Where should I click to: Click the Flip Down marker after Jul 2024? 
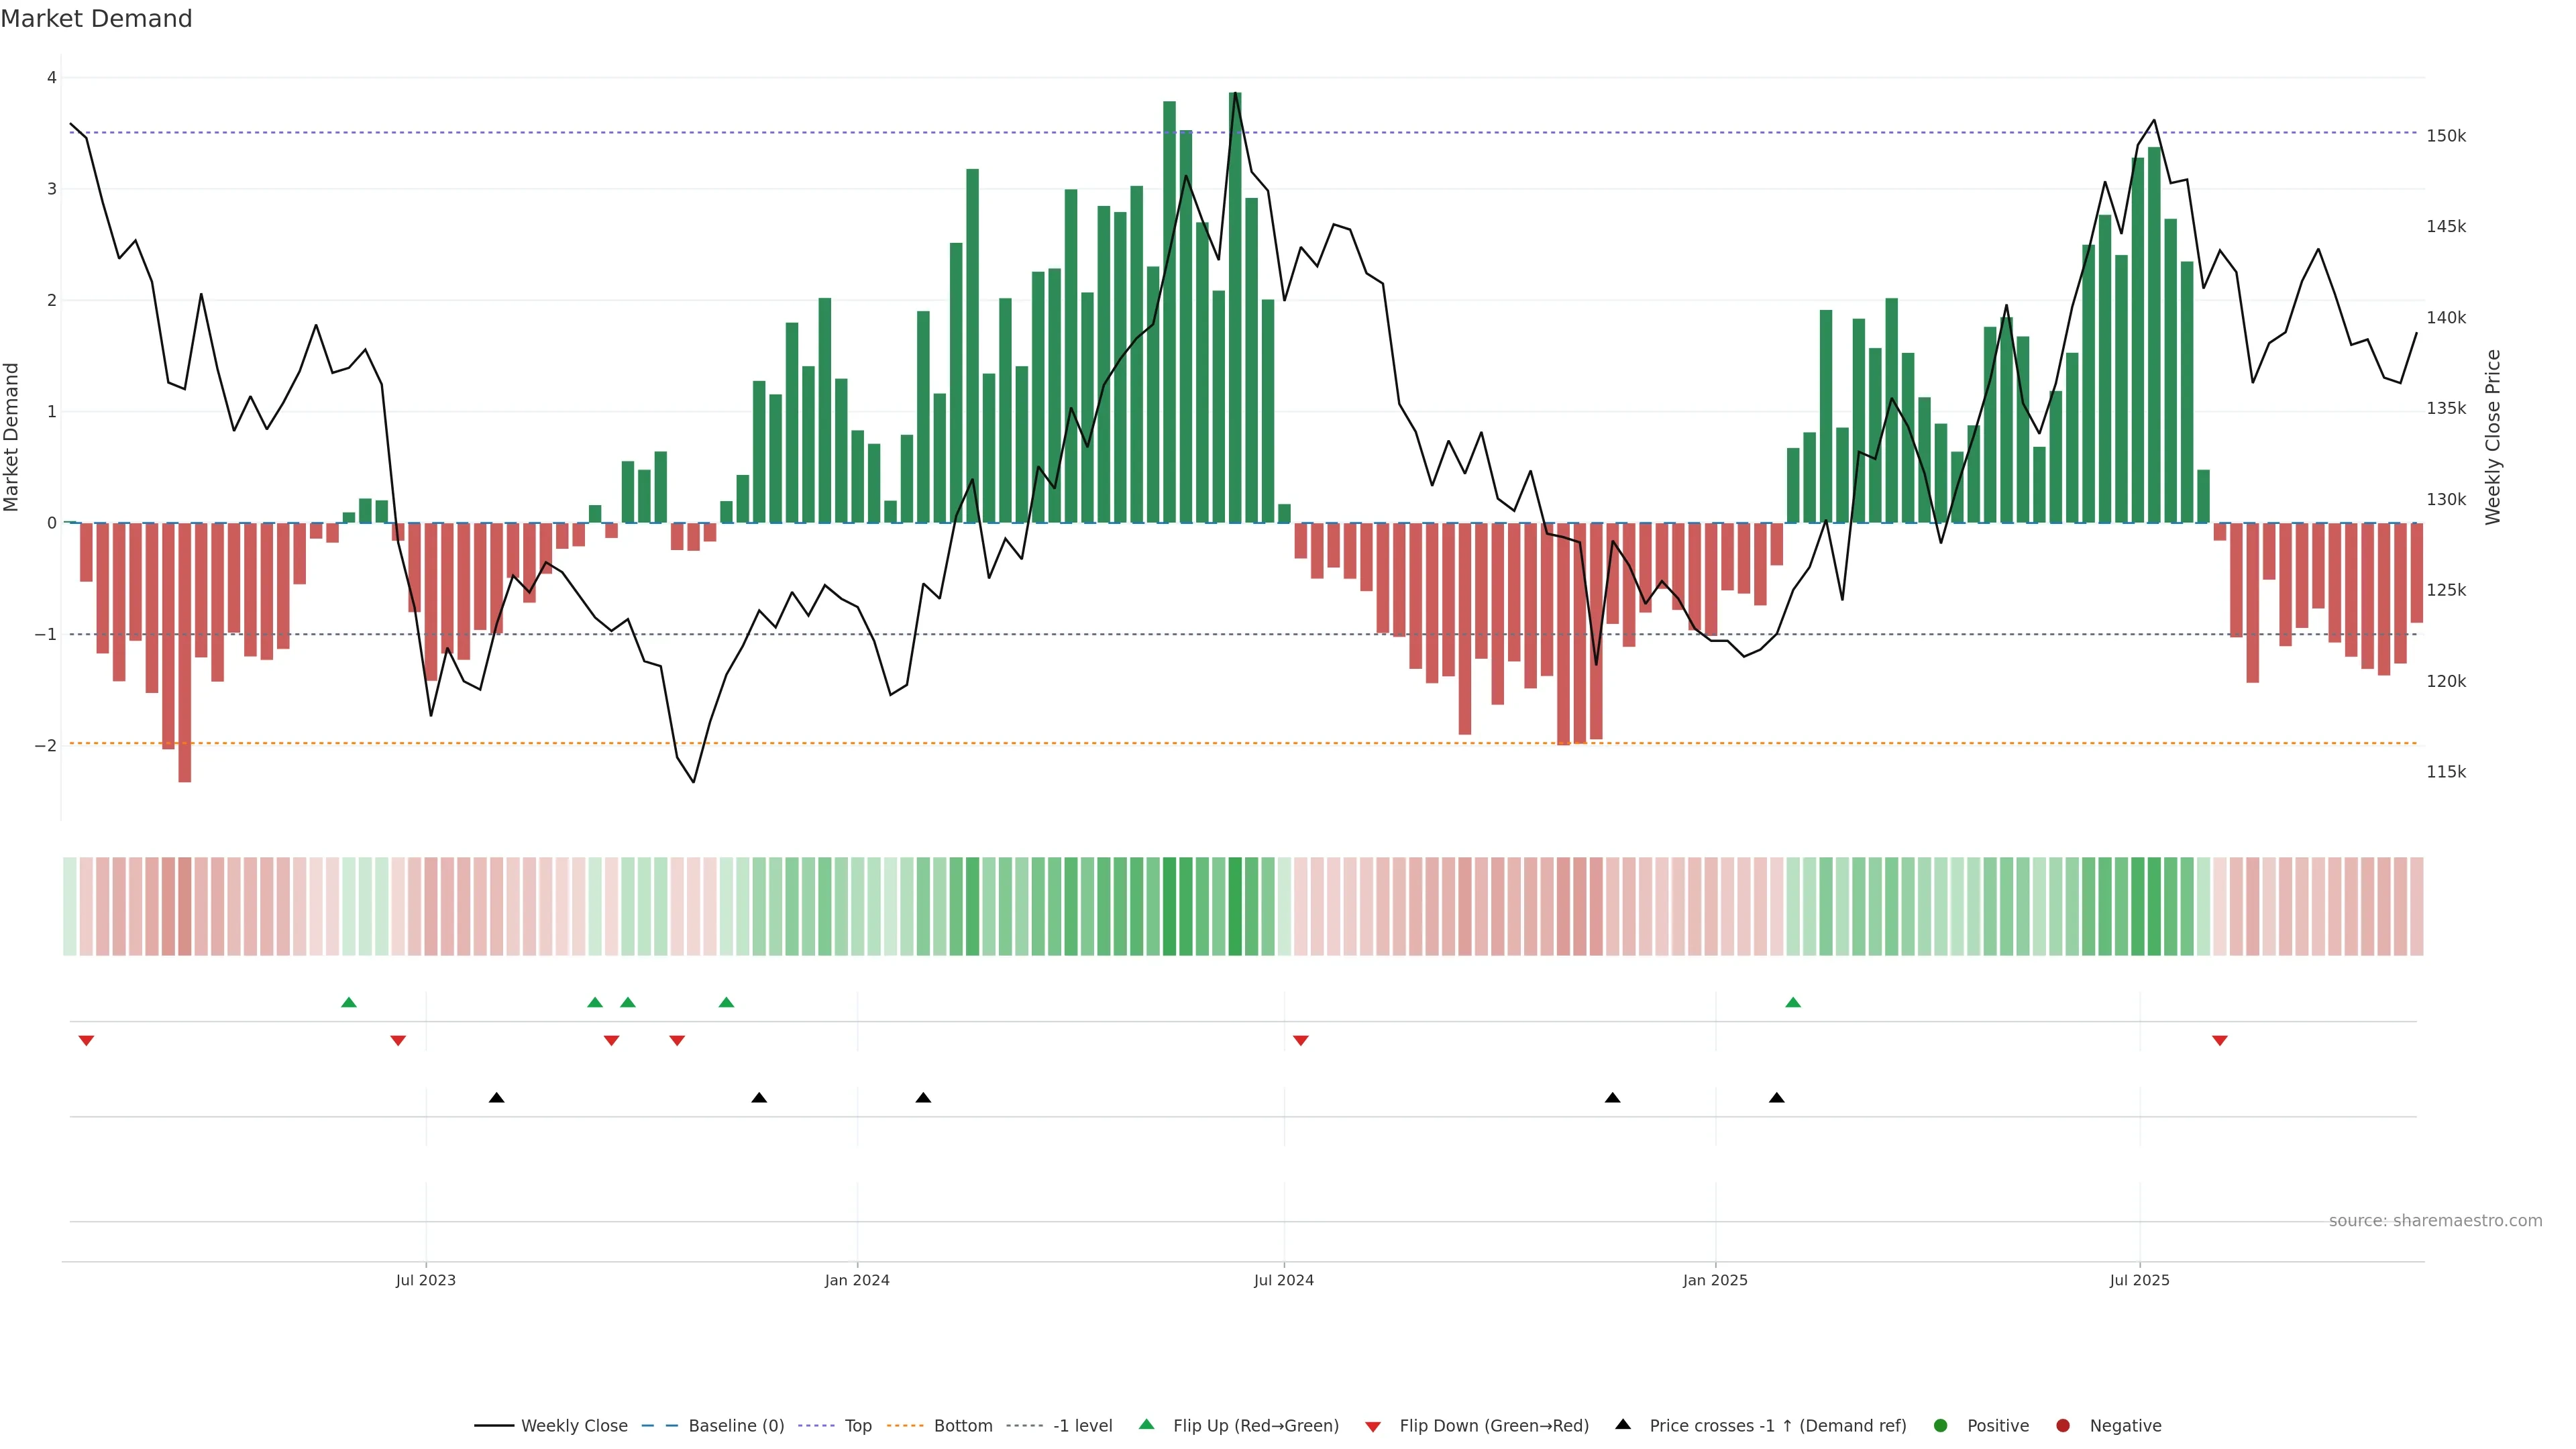[1300, 1041]
